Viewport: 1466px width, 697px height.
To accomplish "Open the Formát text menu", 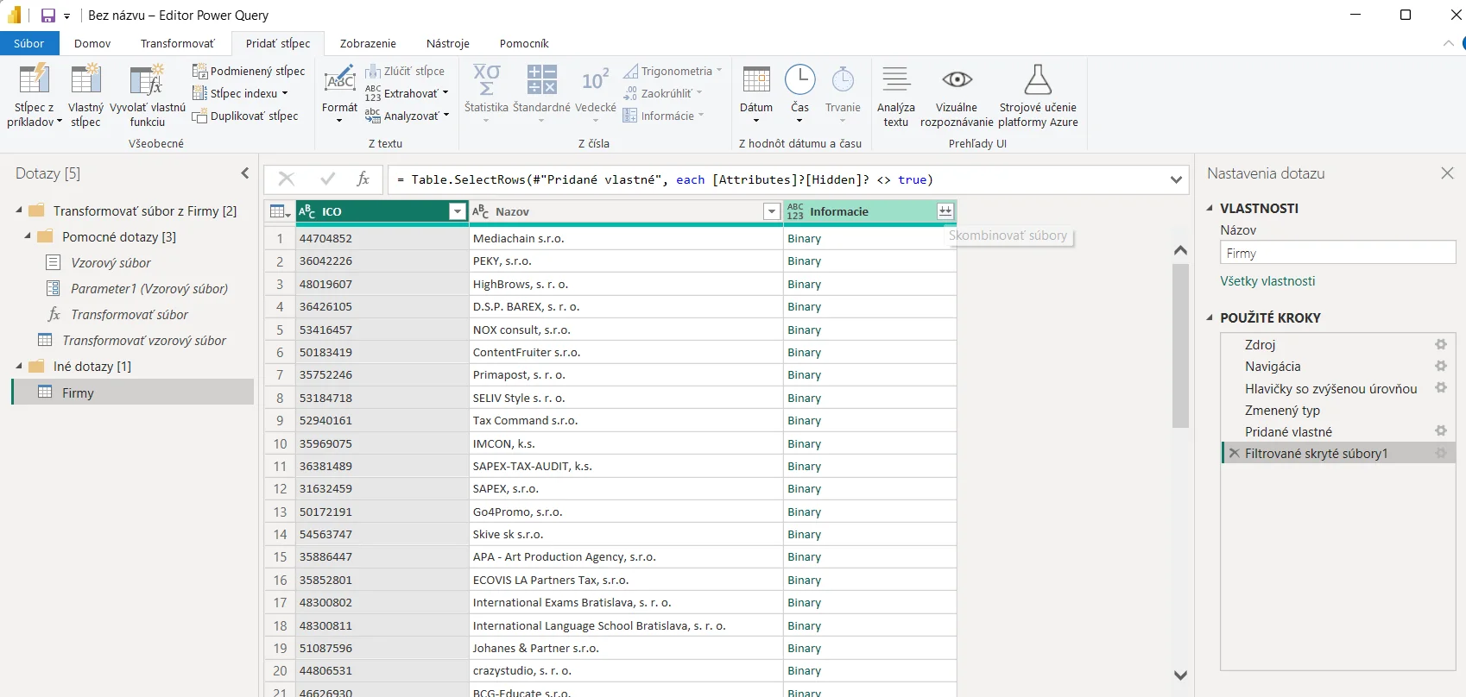I will pyautogui.click(x=339, y=95).
